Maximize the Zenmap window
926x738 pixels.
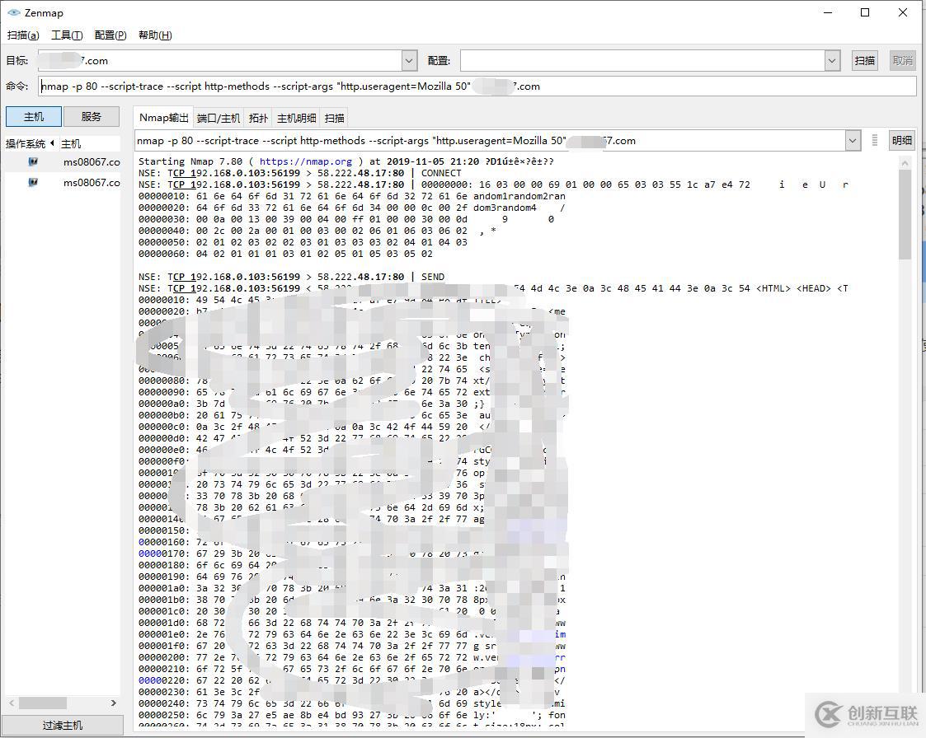click(865, 12)
